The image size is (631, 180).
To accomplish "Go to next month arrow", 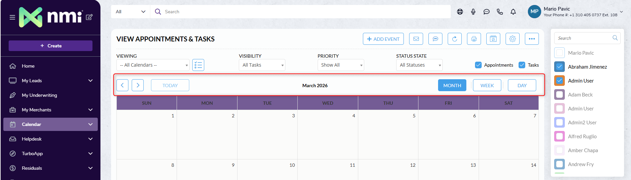I will (138, 85).
